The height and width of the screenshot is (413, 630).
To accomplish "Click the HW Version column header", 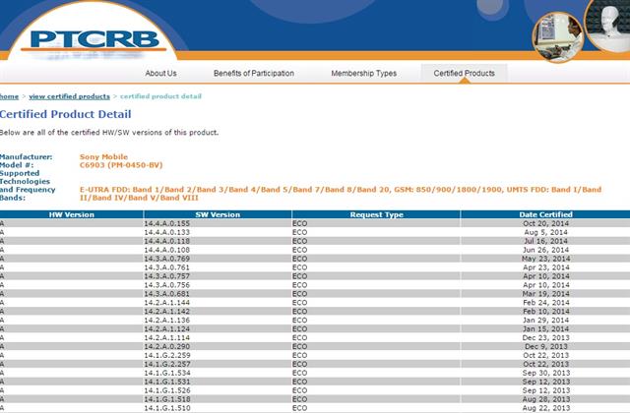I will [x=72, y=214].
